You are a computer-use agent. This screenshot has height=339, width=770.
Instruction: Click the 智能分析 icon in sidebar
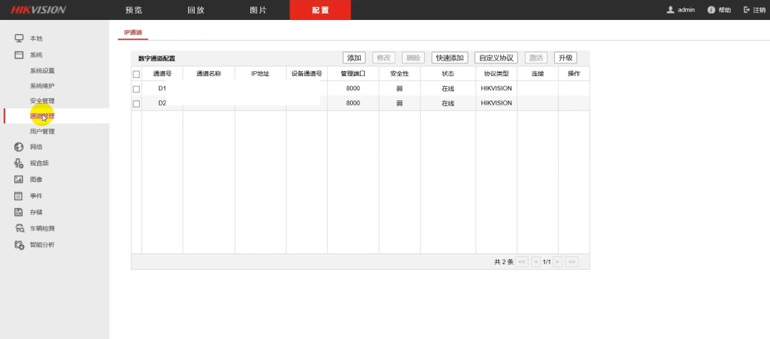point(19,245)
